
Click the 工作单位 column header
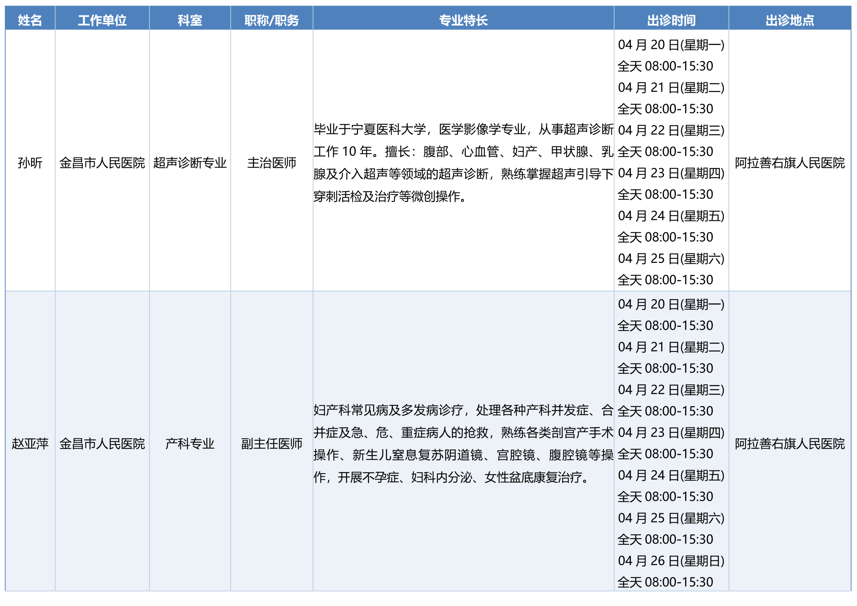pyautogui.click(x=102, y=20)
